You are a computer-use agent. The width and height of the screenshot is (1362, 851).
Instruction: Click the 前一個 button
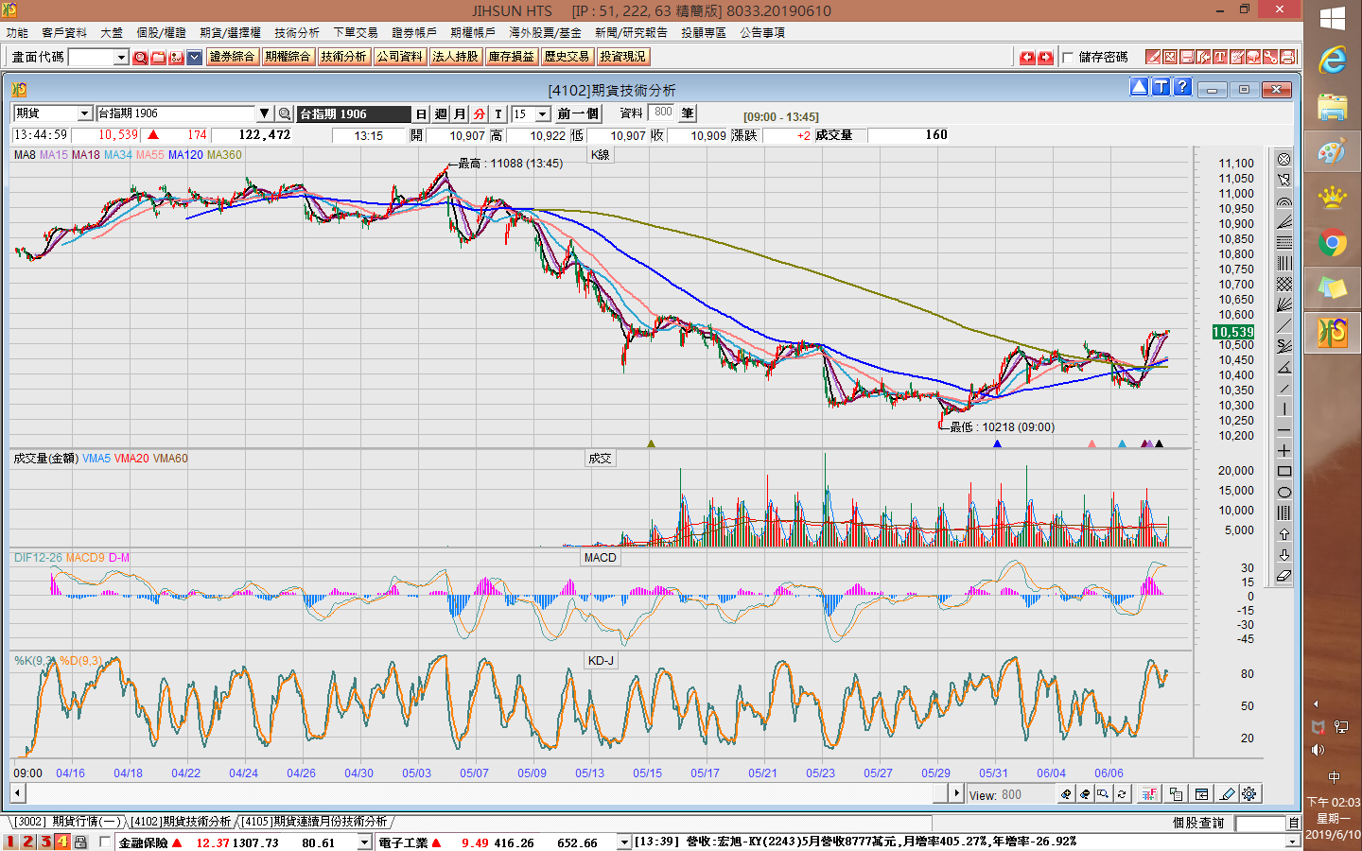click(577, 113)
